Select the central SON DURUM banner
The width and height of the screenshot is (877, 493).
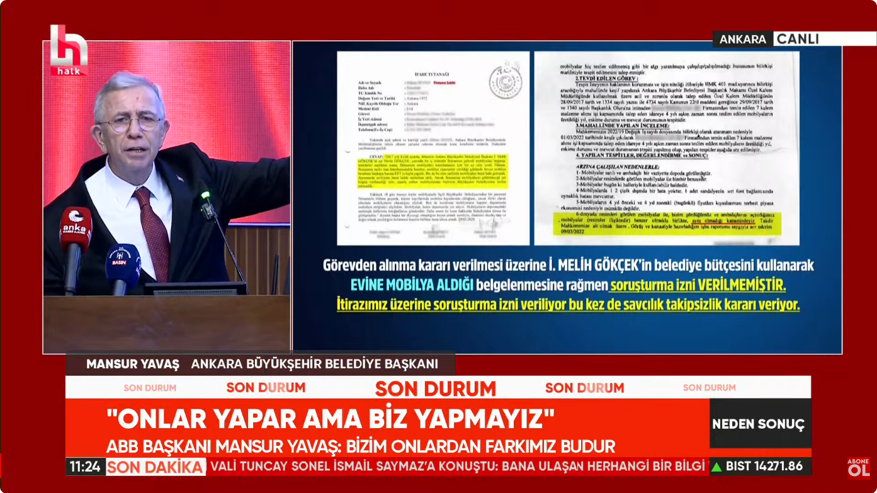point(436,388)
